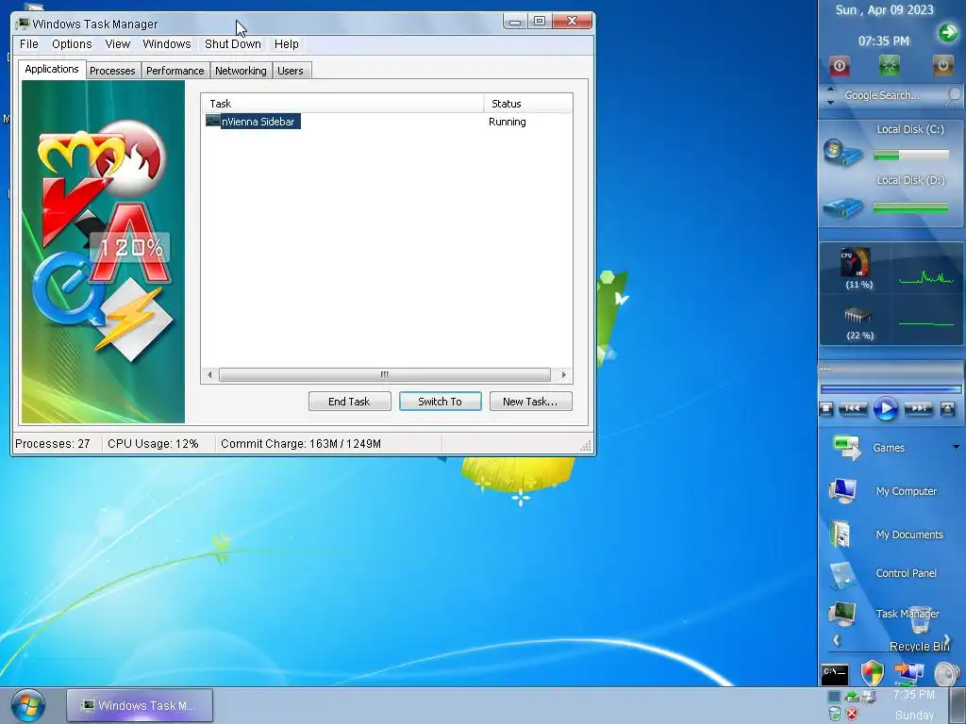966x724 pixels.
Task: Open the Shut Down menu
Action: 233,43
